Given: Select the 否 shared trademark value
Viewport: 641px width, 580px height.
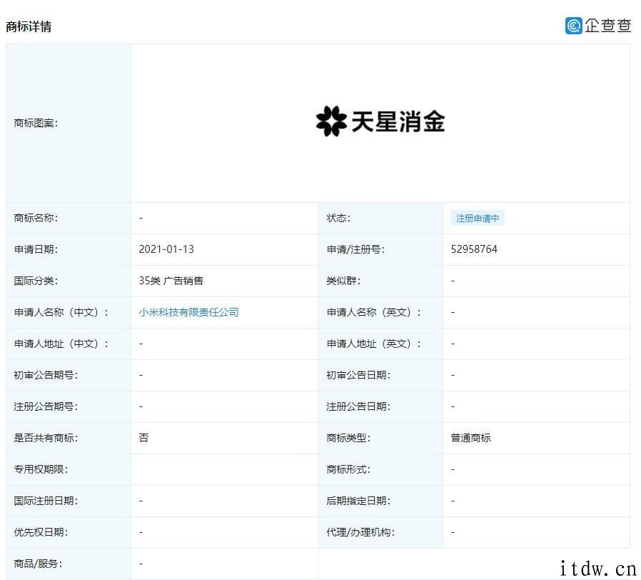Looking at the screenshot, I should (x=143, y=438).
